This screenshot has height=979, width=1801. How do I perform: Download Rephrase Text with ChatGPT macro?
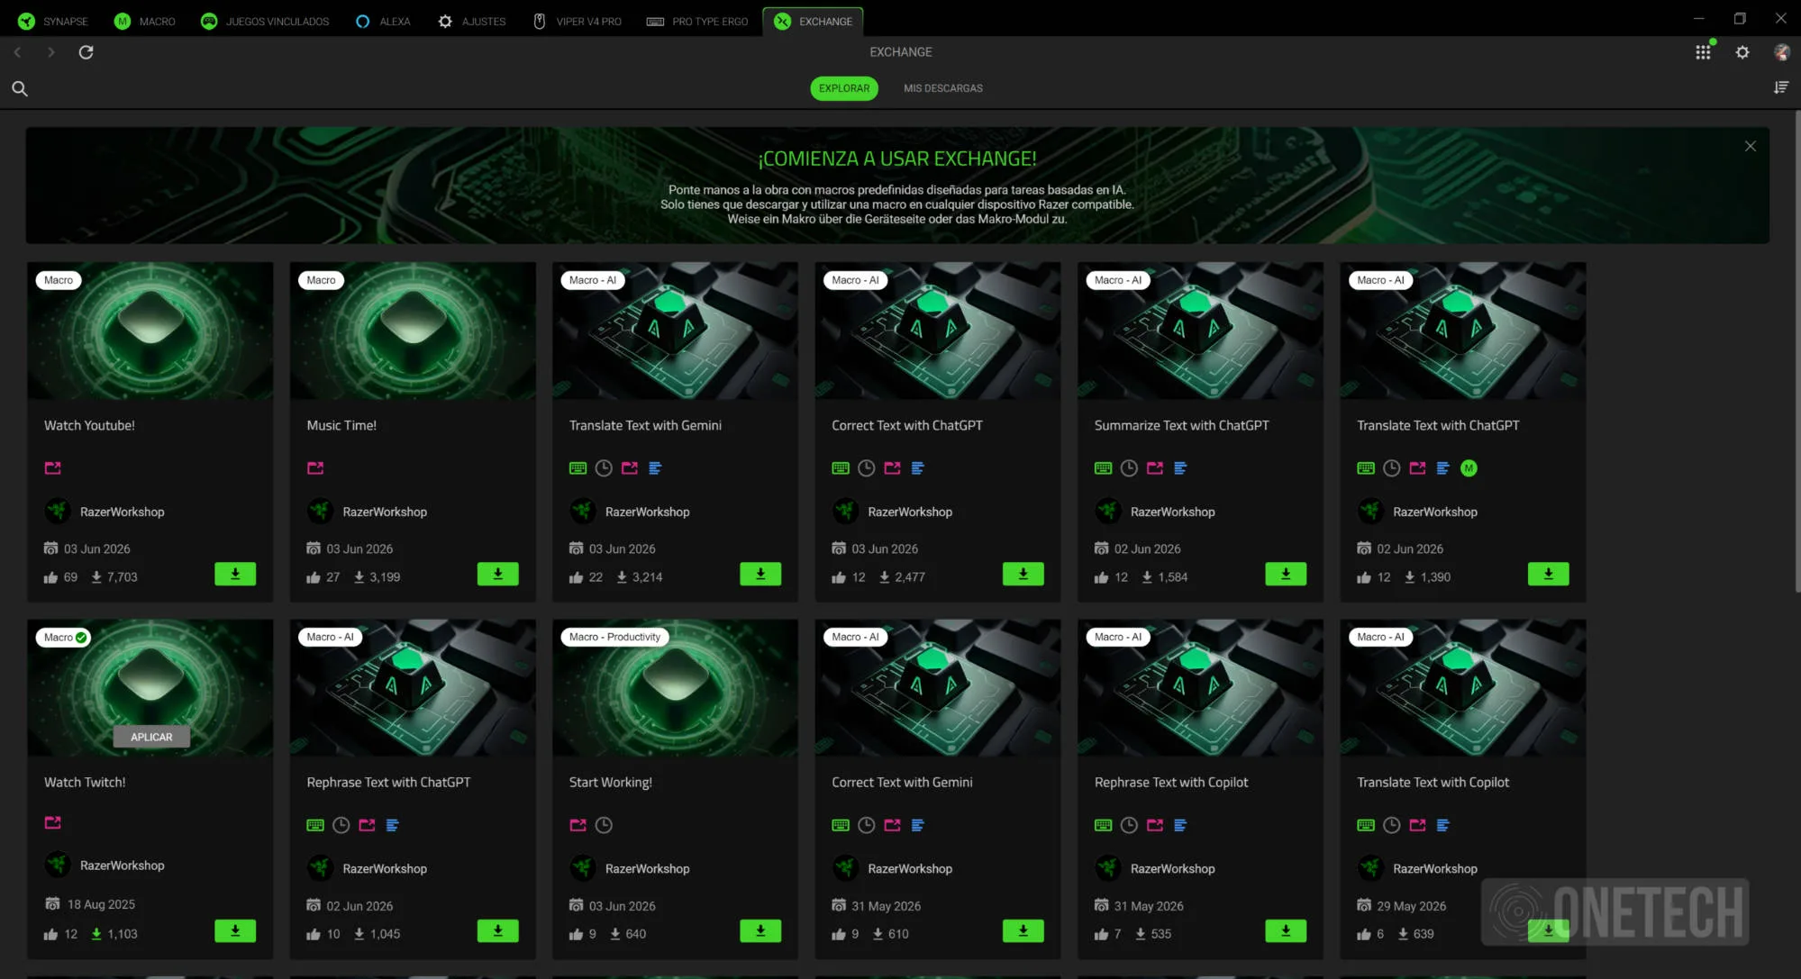pyautogui.click(x=497, y=930)
